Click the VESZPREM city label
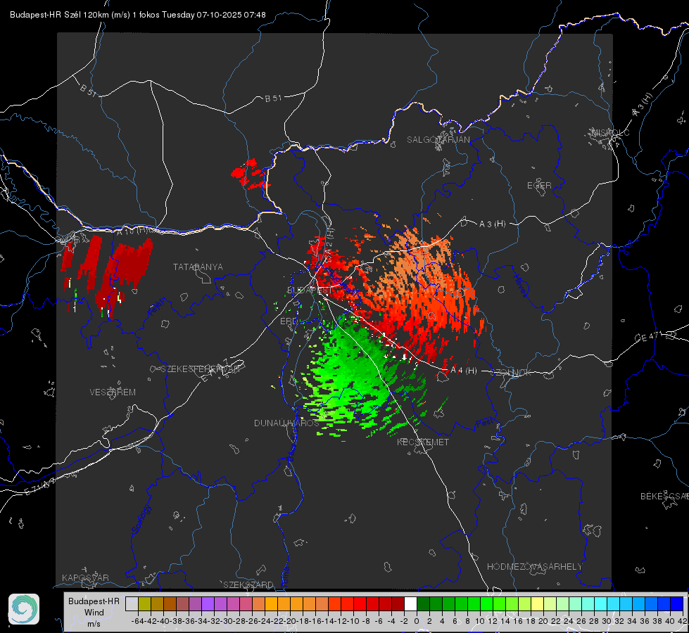Screen dimensions: 689x633 click(113, 392)
